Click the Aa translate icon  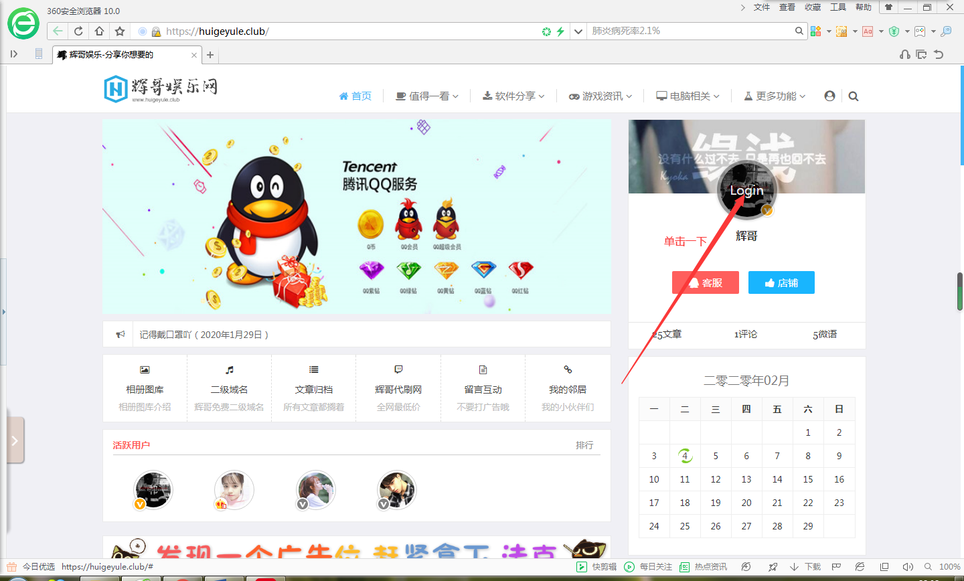coord(868,31)
